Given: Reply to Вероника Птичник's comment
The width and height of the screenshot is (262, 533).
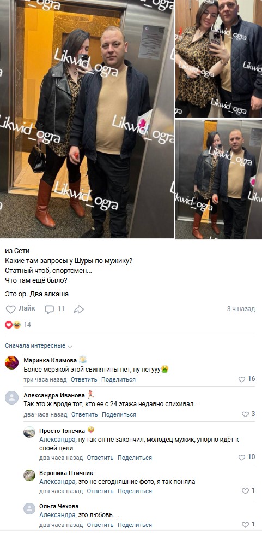Looking at the screenshot, I should [100, 491].
